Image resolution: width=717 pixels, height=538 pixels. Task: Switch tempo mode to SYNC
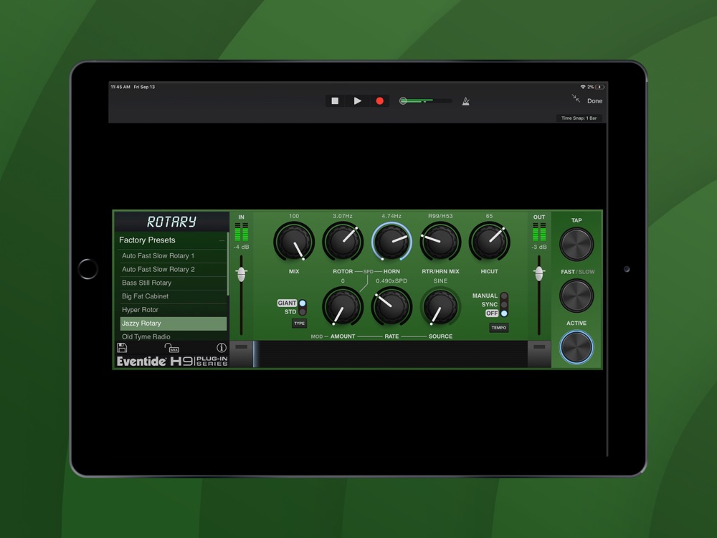click(504, 305)
